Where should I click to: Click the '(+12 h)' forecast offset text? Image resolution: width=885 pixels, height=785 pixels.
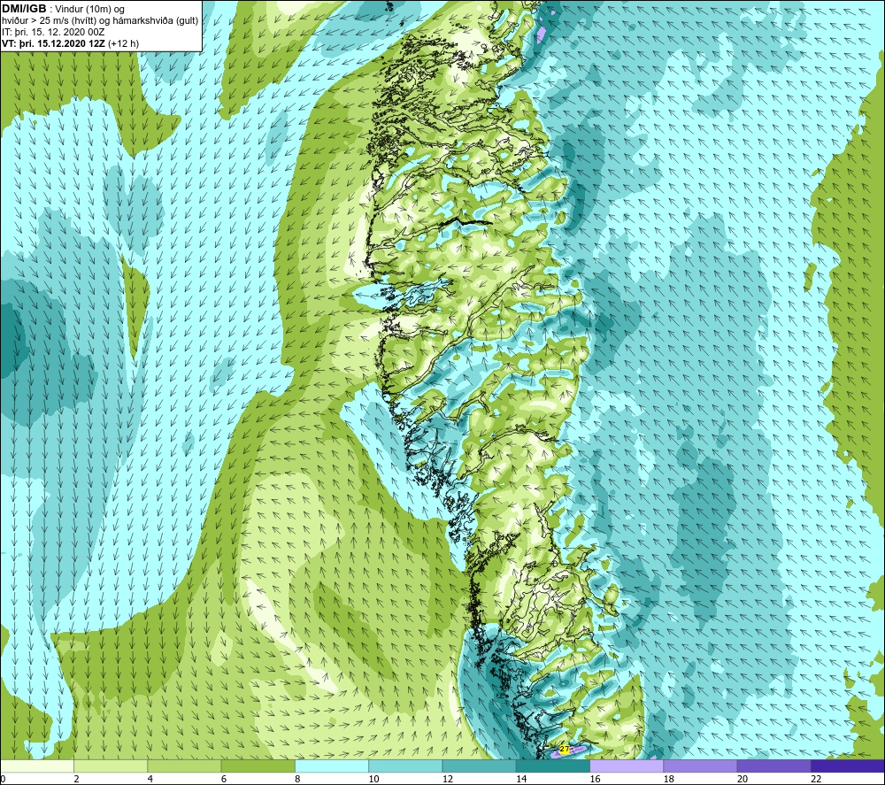[x=123, y=43]
